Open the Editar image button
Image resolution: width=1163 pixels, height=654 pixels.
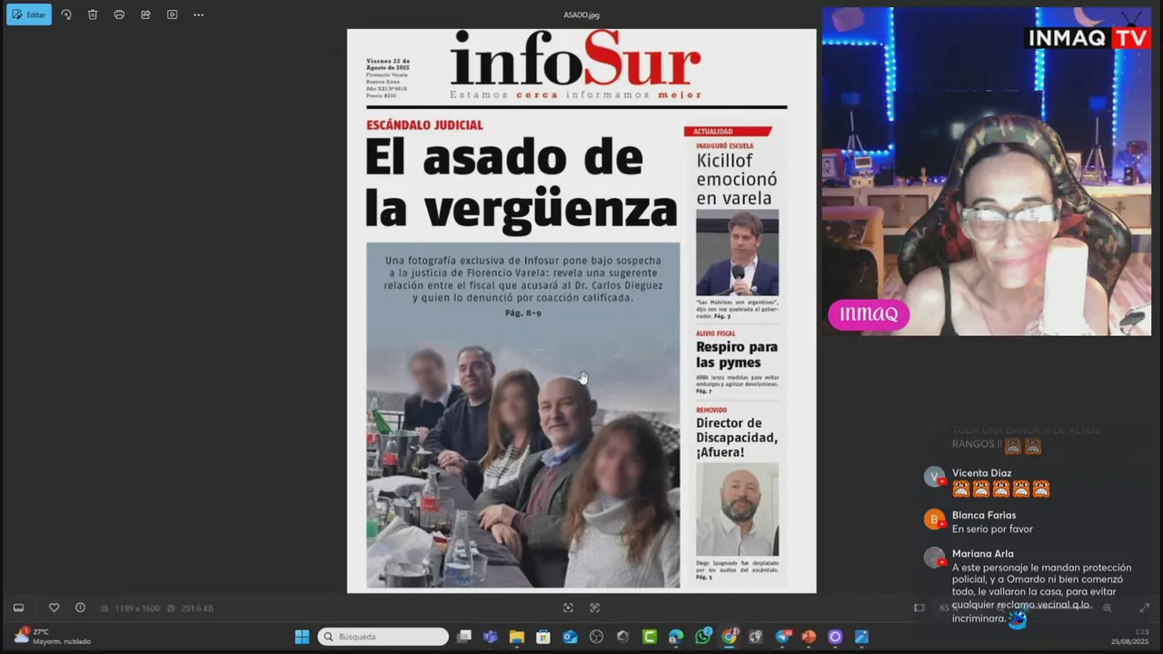click(29, 15)
